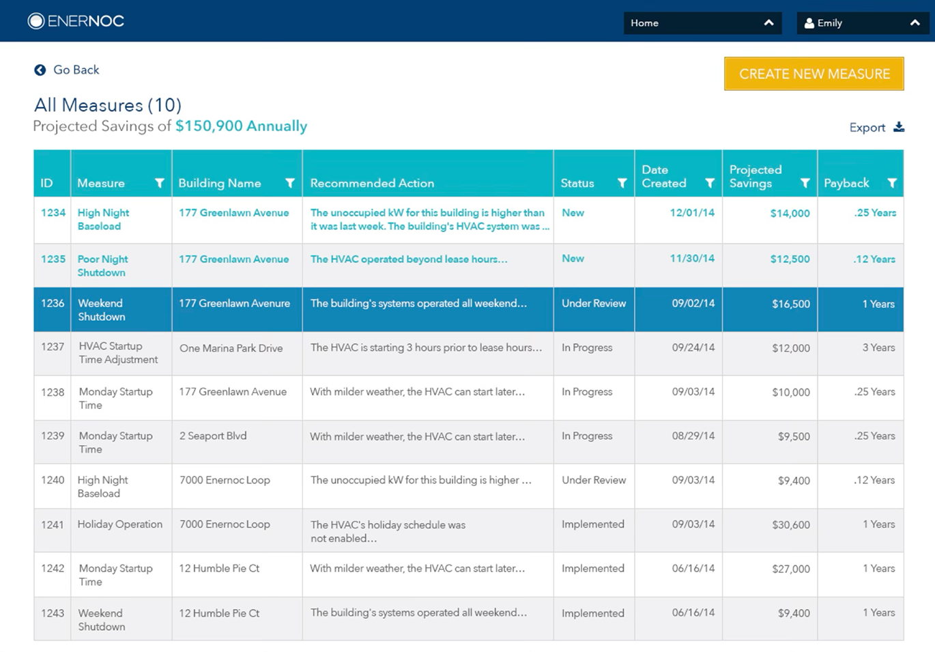Open measure ID 1234 link
This screenshot has height=652, width=935.
53,212
